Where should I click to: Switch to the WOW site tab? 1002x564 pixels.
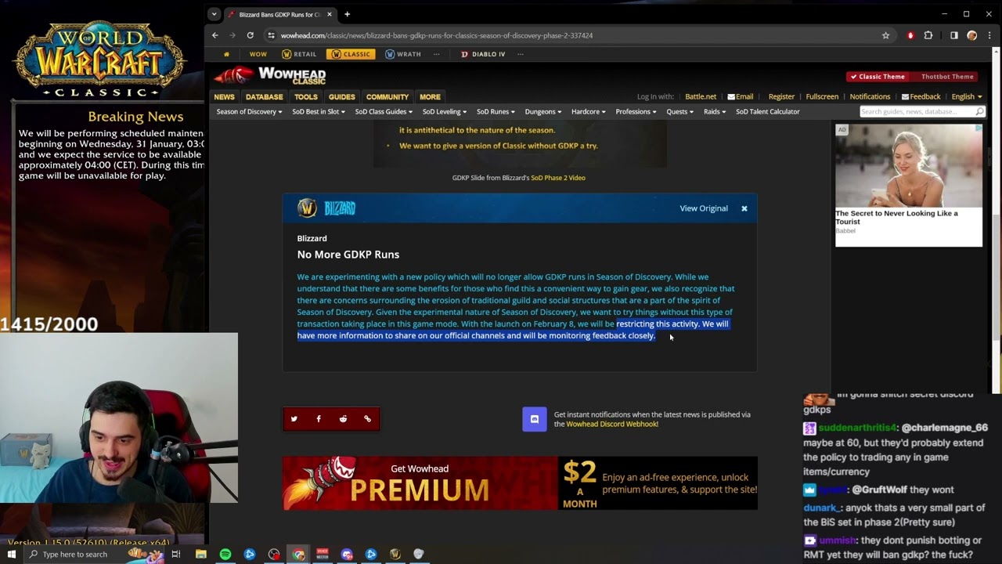pyautogui.click(x=258, y=54)
